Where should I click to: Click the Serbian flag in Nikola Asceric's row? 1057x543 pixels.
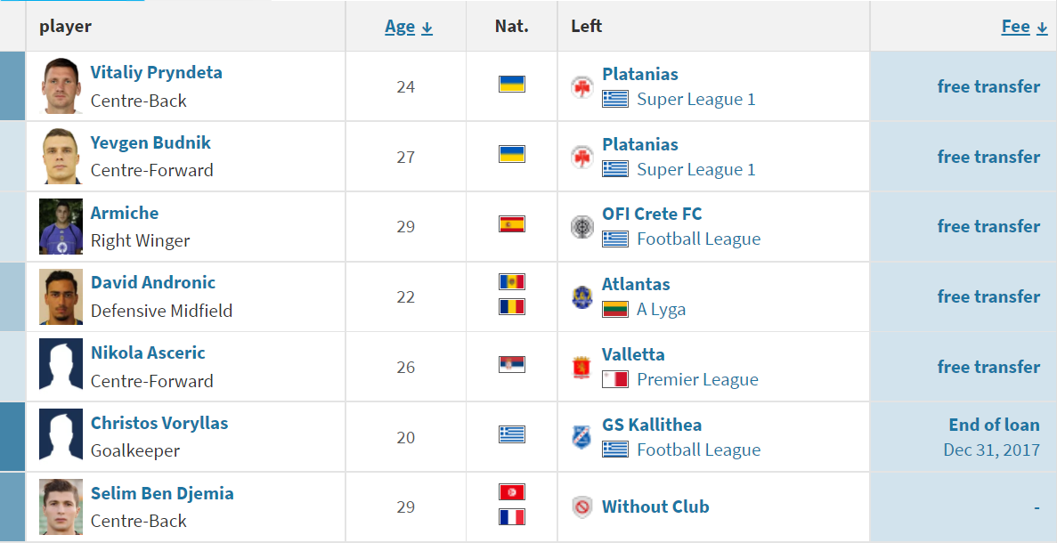[x=512, y=364]
